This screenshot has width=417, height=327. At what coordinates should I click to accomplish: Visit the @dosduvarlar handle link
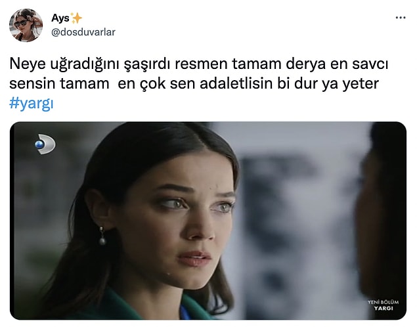(83, 32)
